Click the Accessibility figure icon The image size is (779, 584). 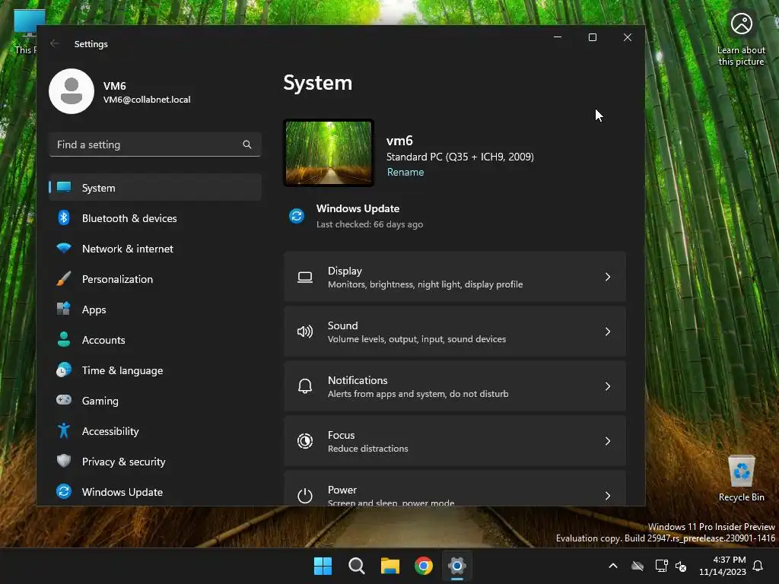point(64,430)
